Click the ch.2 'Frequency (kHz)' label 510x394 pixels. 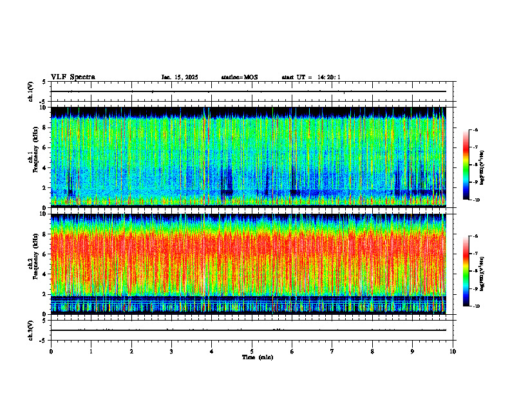coord(36,256)
